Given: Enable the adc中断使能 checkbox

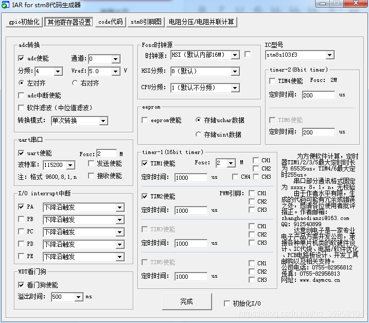Looking at the screenshot, I should [21, 95].
